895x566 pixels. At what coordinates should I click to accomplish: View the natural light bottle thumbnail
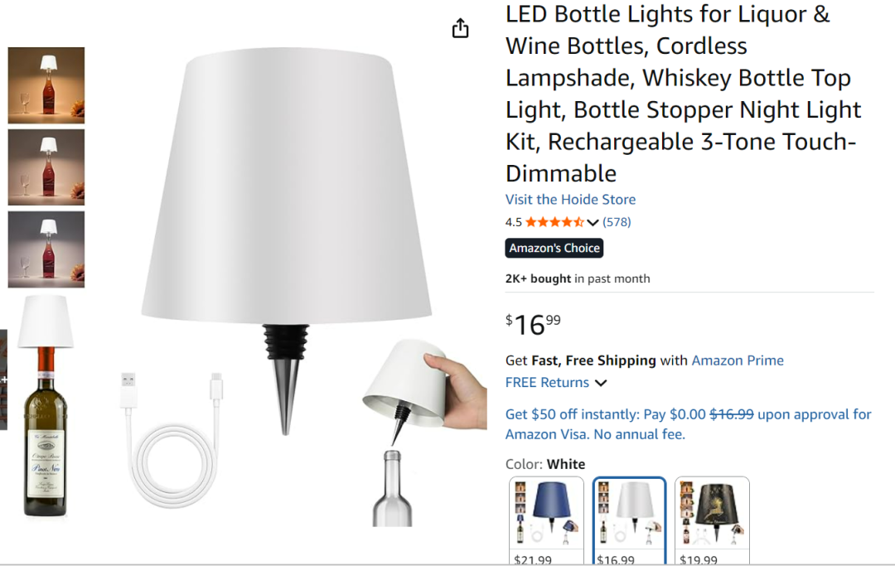[46, 167]
